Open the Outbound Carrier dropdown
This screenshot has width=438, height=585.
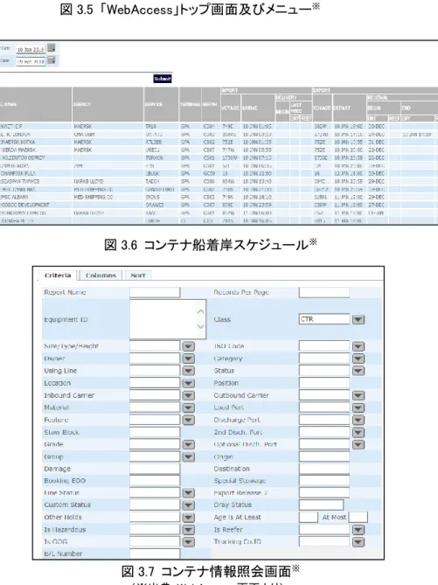(x=358, y=395)
